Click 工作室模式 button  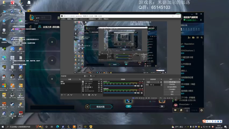point(172,89)
